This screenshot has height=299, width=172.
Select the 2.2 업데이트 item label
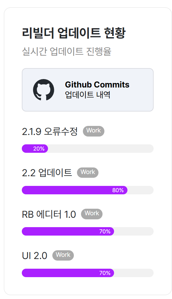pos(47,173)
